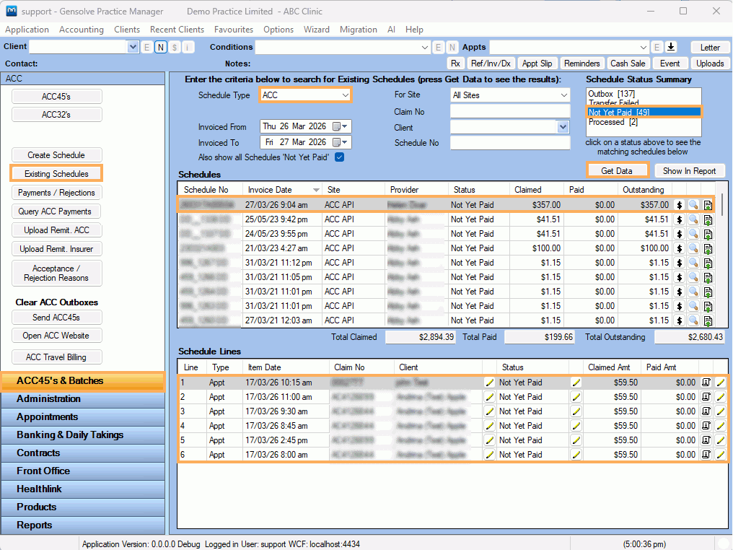Viewport: 733px width, 550px height.
Task: Edit the client pencil icon on schedule line 3
Action: click(x=489, y=411)
